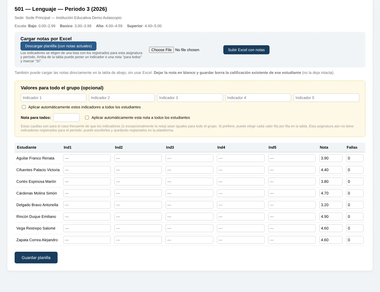
Task: Select Nota field for Delgado Bravo Antonella
Action: pyautogui.click(x=331, y=205)
